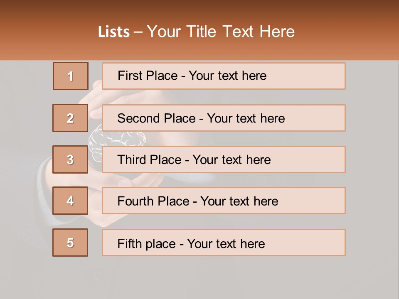Select the 'Second Place' text box
This screenshot has width=399, height=299.
pos(224,118)
